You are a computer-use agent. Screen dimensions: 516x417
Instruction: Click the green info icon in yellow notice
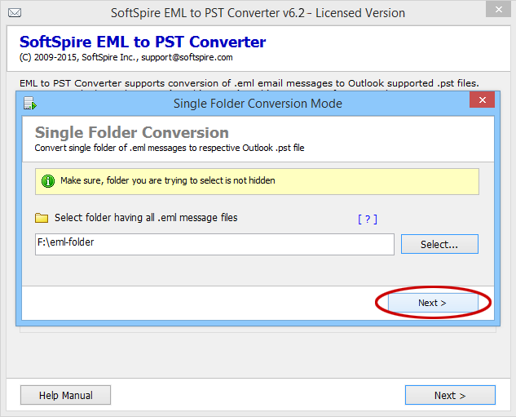coord(48,181)
